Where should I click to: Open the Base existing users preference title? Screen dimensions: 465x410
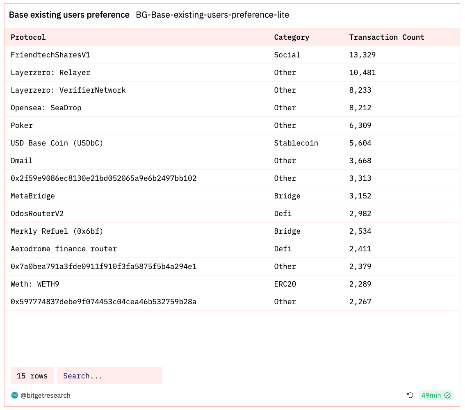(69, 15)
